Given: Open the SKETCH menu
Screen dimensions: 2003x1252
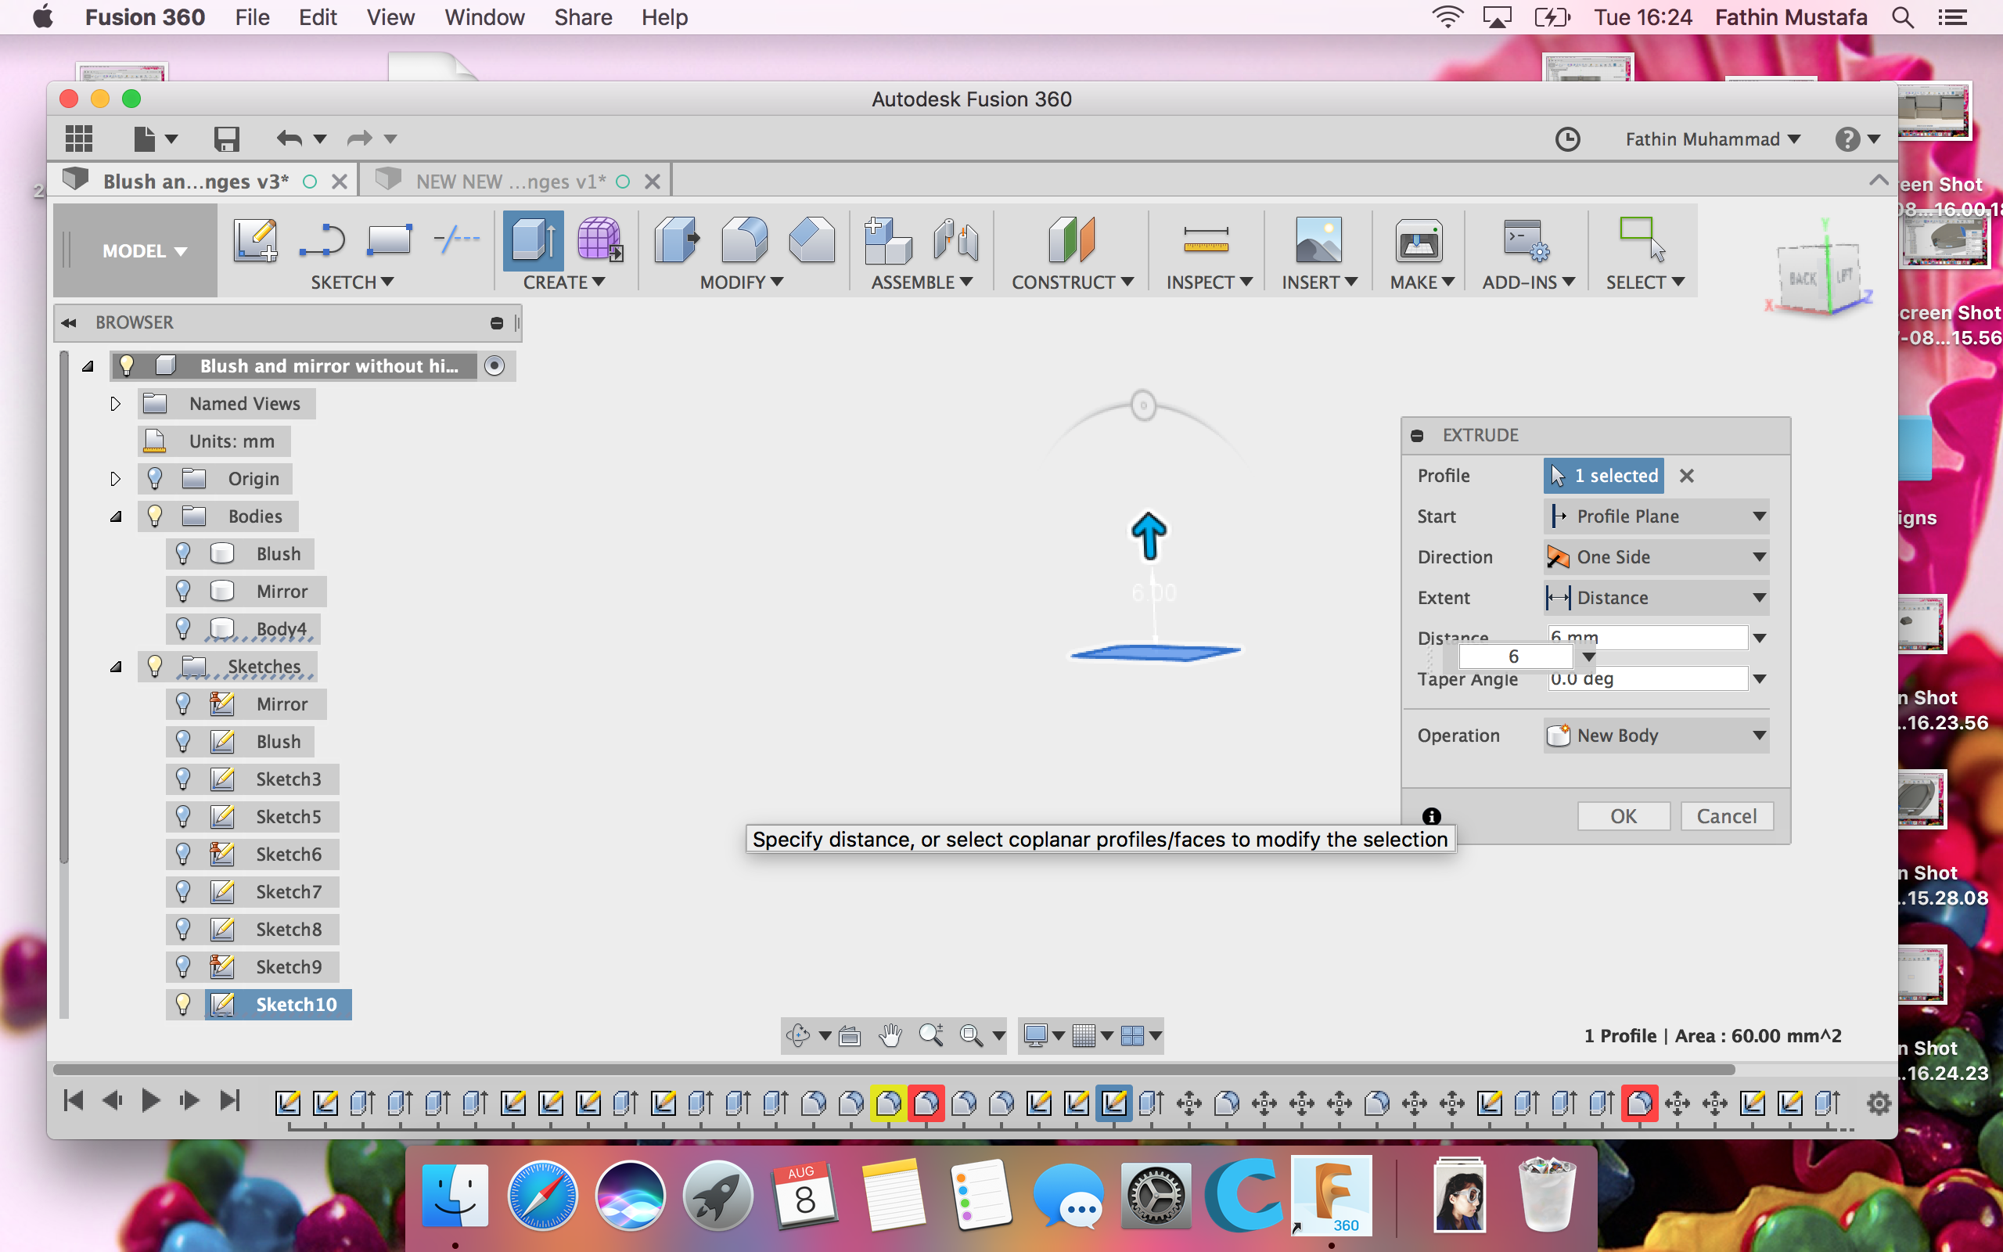Looking at the screenshot, I should point(352,282).
